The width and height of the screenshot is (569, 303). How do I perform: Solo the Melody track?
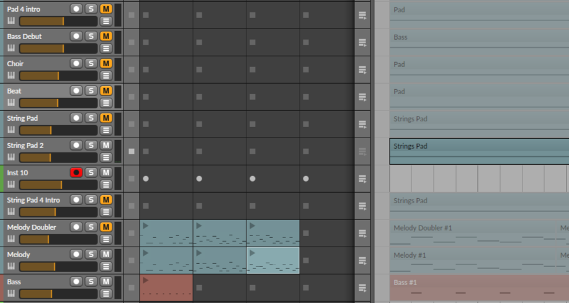coord(91,254)
